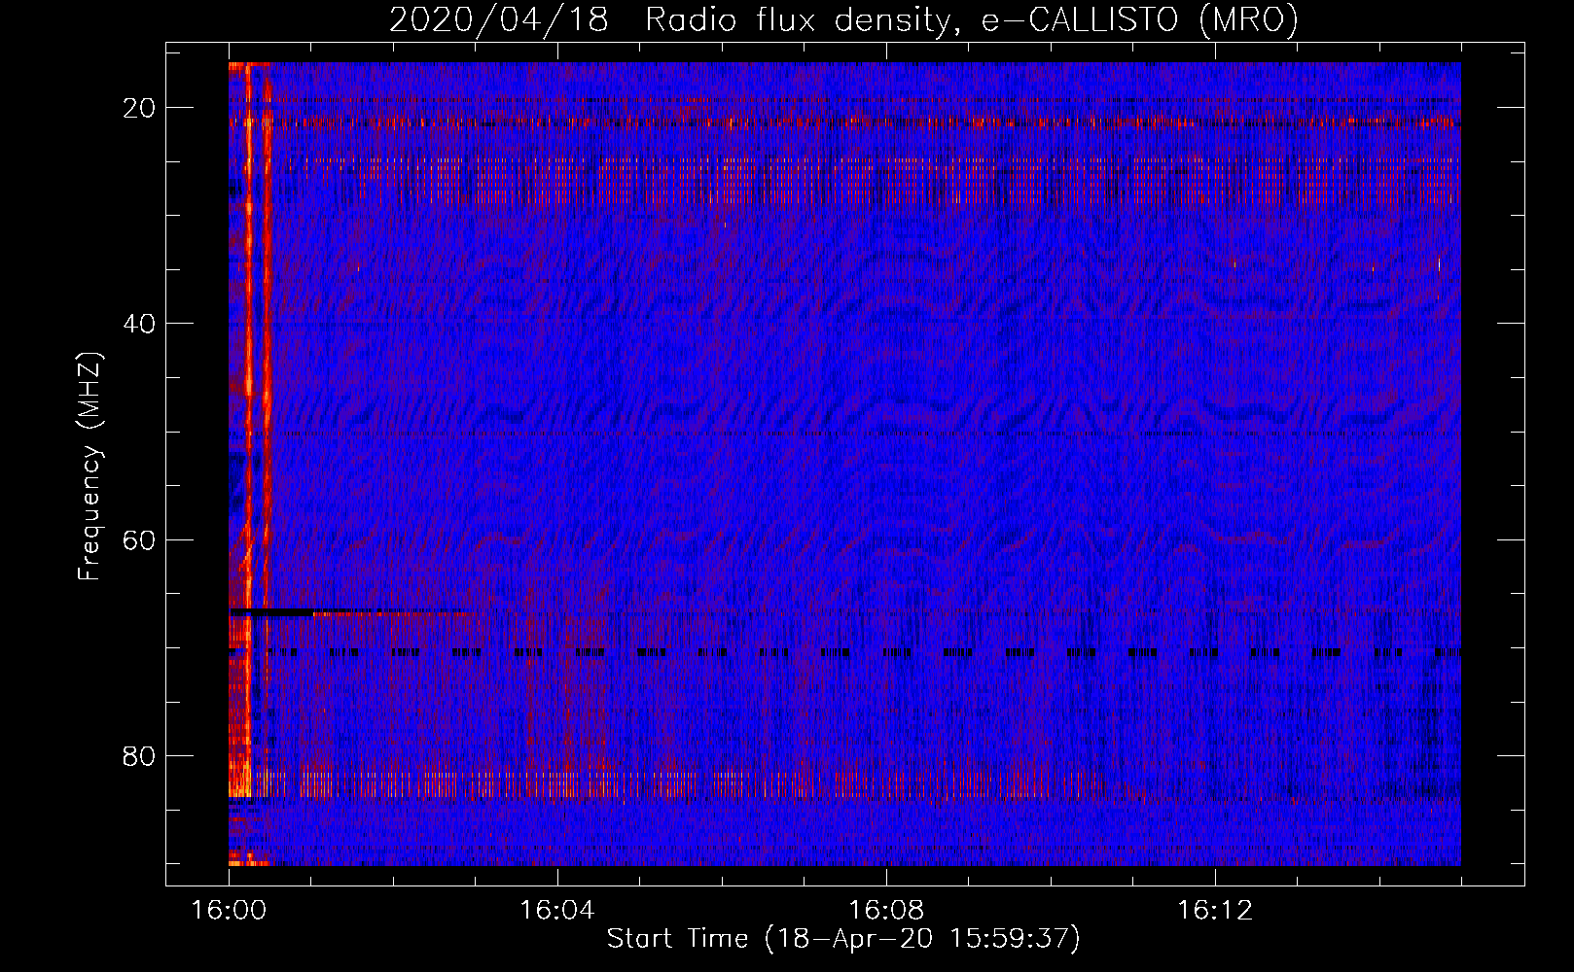1574x972 pixels.
Task: Click the 16:12 time tick label
Action: (x=1215, y=911)
